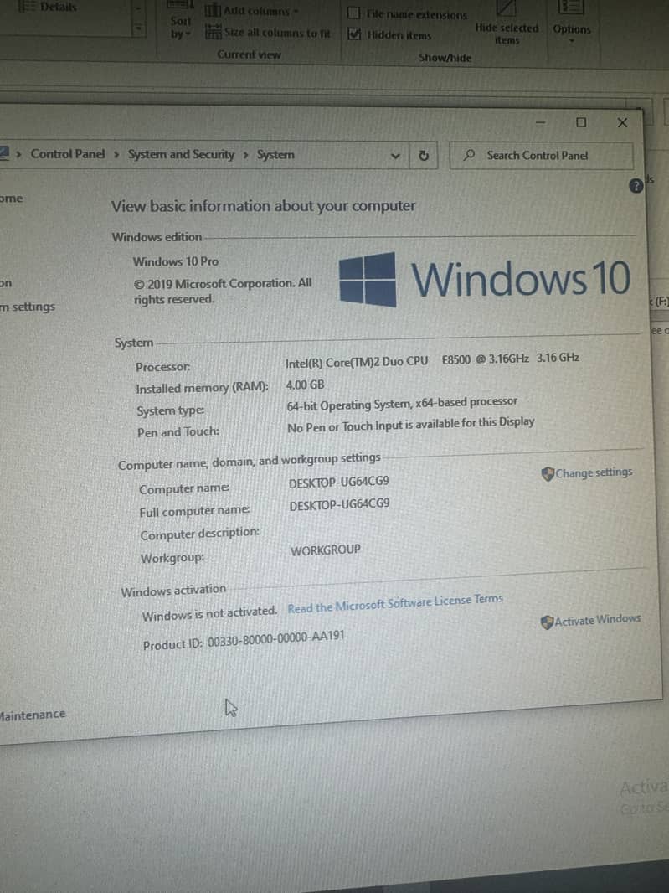The width and height of the screenshot is (669, 893).
Task: Expand chevron after Control Panel breadcrumb
Action: click(x=116, y=154)
